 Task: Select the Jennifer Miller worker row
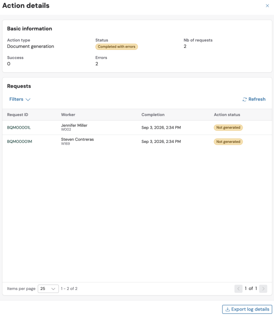137,127
